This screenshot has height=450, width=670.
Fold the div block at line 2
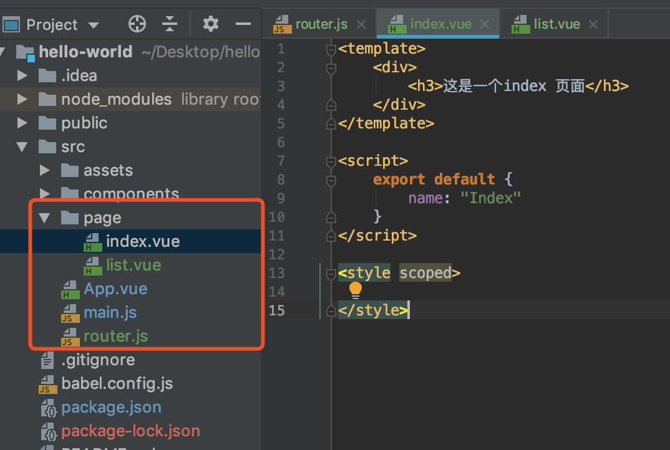click(x=331, y=68)
